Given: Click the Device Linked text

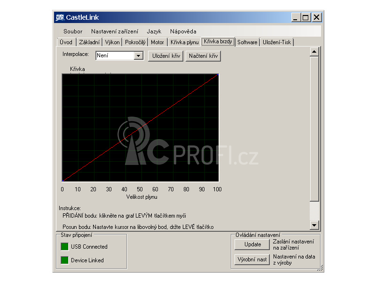Looking at the screenshot, I should click(x=87, y=260).
